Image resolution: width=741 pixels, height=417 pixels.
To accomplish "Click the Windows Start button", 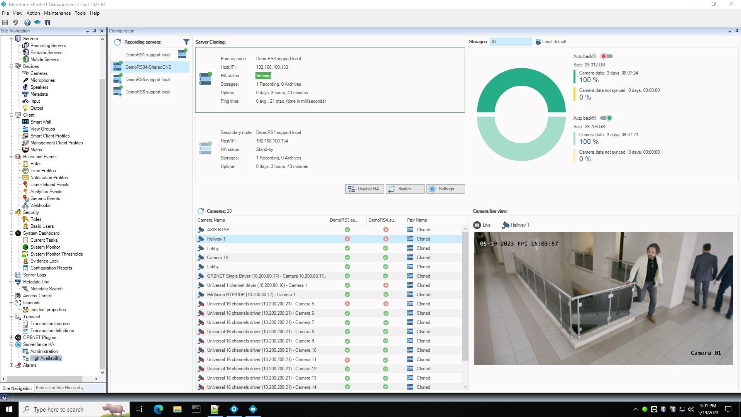I will click(x=9, y=409).
